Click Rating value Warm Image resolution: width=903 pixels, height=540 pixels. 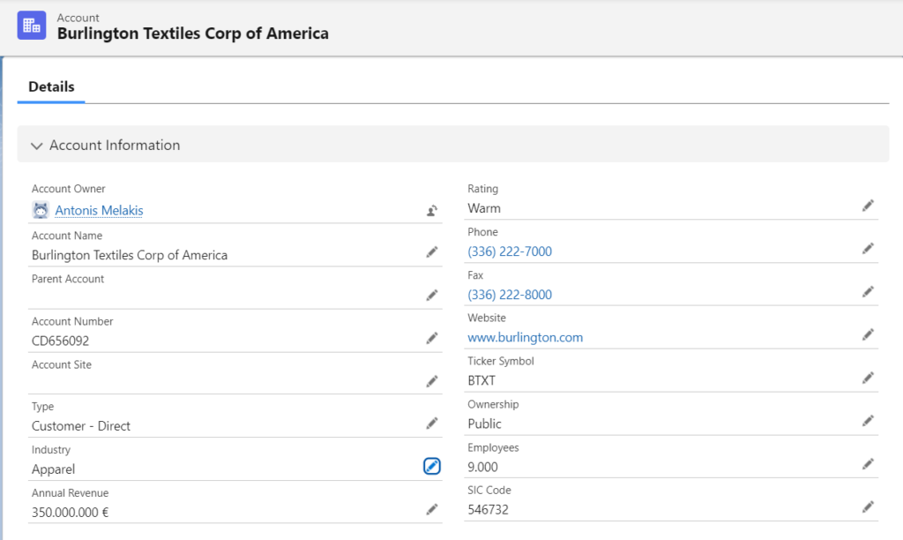[484, 208]
